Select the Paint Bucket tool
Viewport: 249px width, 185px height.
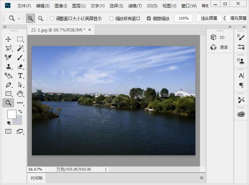click(8, 76)
